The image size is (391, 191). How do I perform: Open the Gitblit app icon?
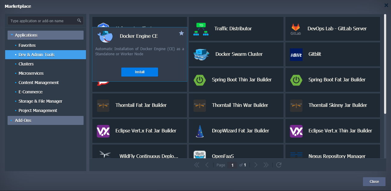coord(296,55)
